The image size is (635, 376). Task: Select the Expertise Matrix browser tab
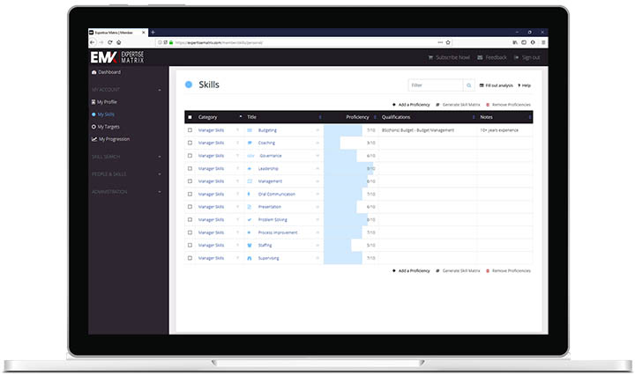(117, 33)
